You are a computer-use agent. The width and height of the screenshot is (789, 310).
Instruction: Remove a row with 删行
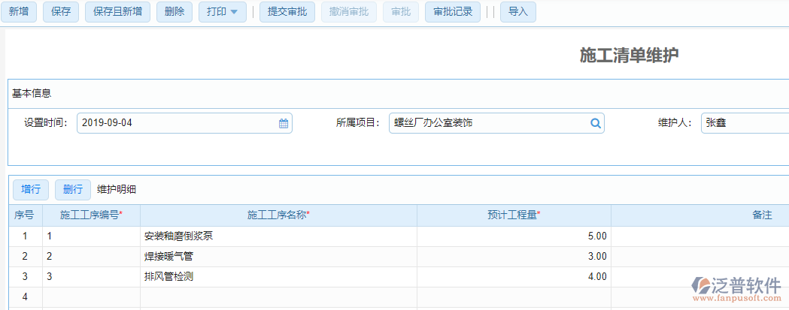click(73, 189)
